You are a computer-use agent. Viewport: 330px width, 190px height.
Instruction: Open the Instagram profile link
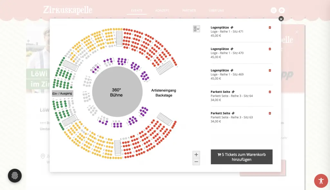point(274,10)
